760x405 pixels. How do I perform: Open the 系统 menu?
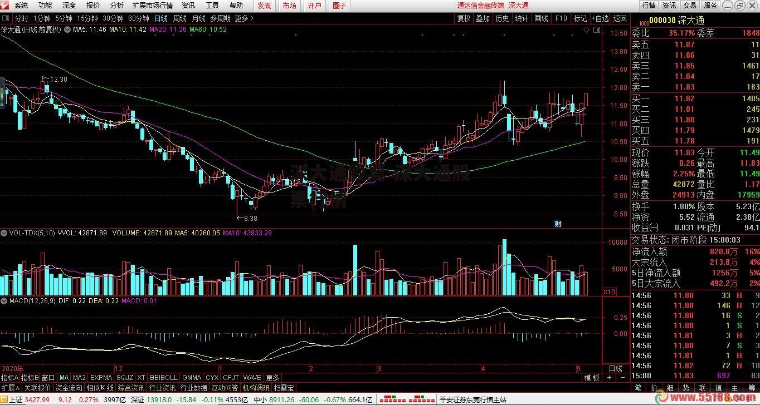21,5
